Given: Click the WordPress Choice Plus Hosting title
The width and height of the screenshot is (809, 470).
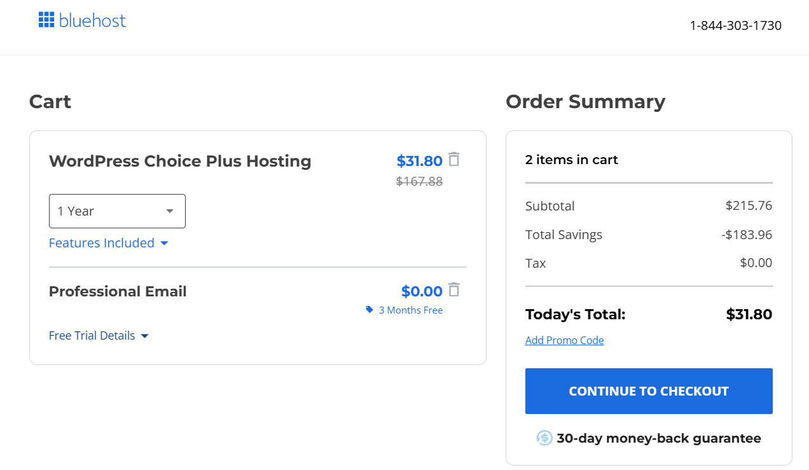Looking at the screenshot, I should coord(180,161).
